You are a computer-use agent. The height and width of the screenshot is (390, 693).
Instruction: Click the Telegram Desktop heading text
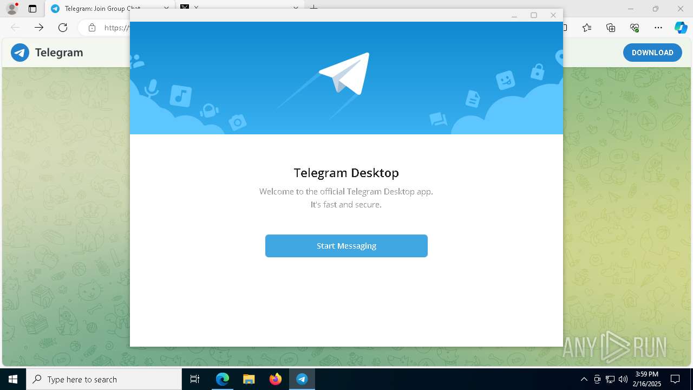coord(346,173)
